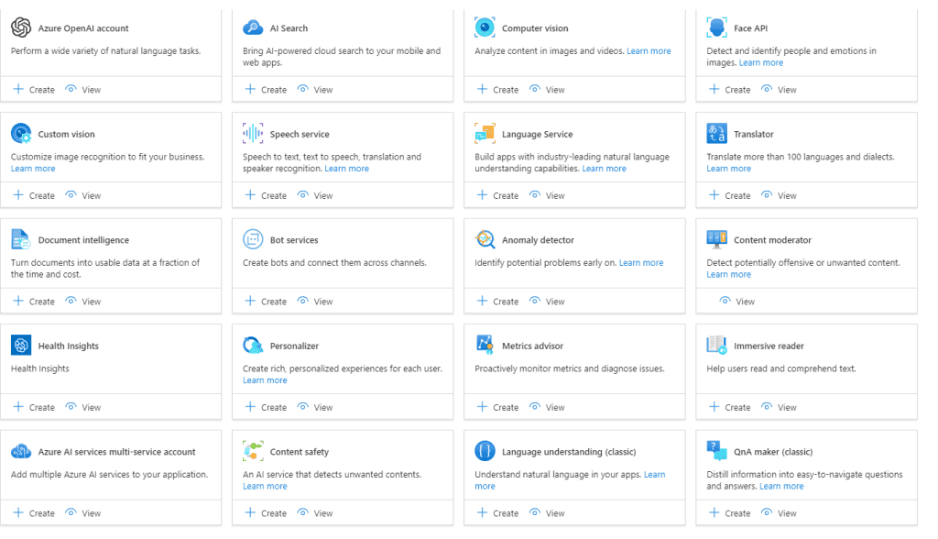Viewport: 938px width, 539px height.
Task: Open Learn more link under Custom vision
Action: [x=33, y=169]
